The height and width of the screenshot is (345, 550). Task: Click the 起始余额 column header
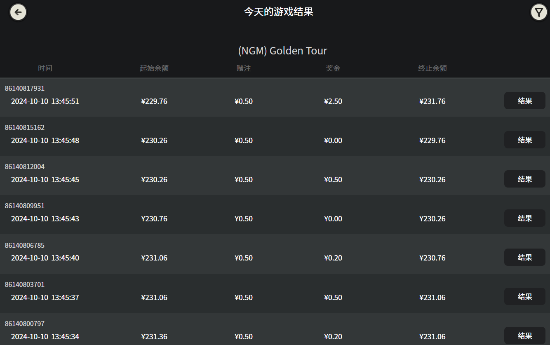(154, 68)
